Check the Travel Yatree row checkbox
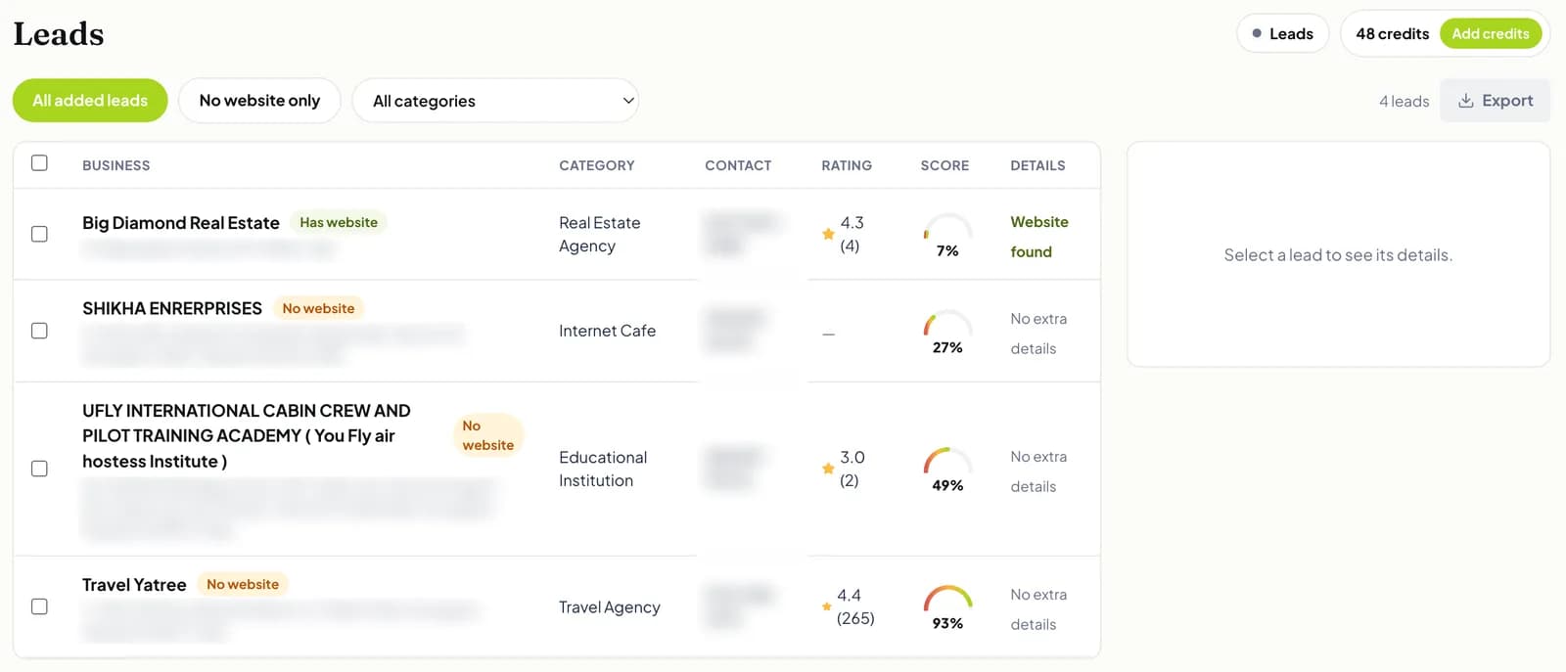 click(x=39, y=606)
